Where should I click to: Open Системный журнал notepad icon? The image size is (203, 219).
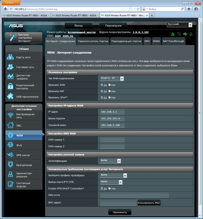10,184
